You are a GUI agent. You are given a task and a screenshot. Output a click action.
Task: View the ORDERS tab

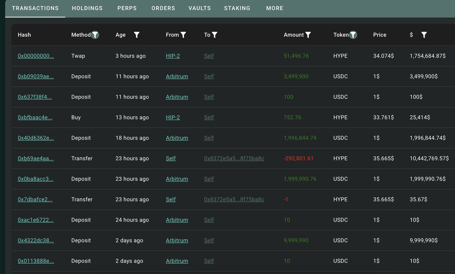click(x=163, y=8)
